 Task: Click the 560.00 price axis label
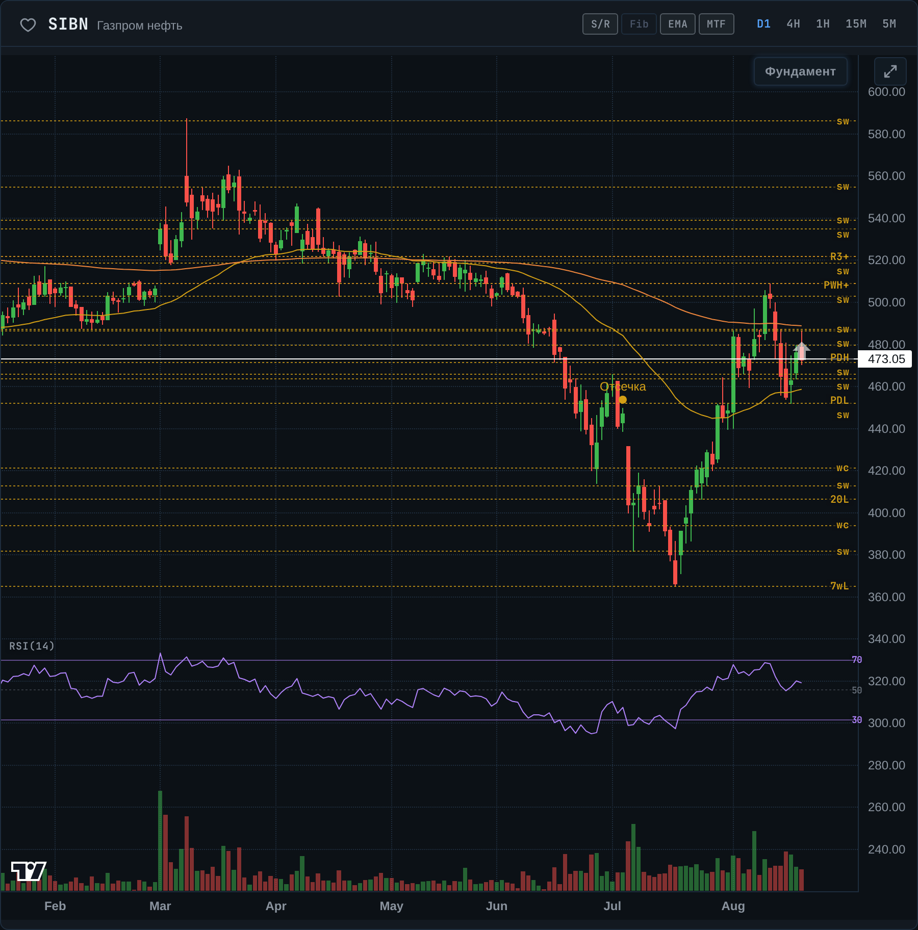(x=886, y=176)
